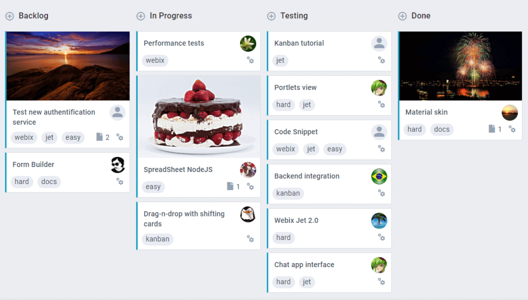The width and height of the screenshot is (528, 300).
Task: Select the Kanban tutorial card title
Action: 299,43
